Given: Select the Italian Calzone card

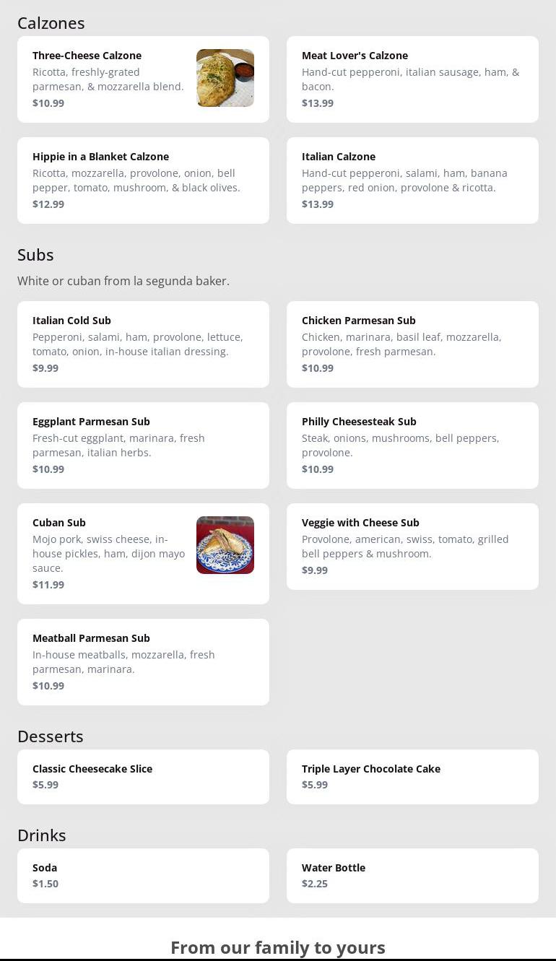Looking at the screenshot, I should [x=412, y=181].
